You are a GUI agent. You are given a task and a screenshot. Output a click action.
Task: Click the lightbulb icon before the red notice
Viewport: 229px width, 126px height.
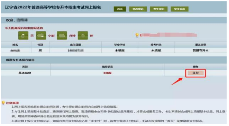point(137,35)
